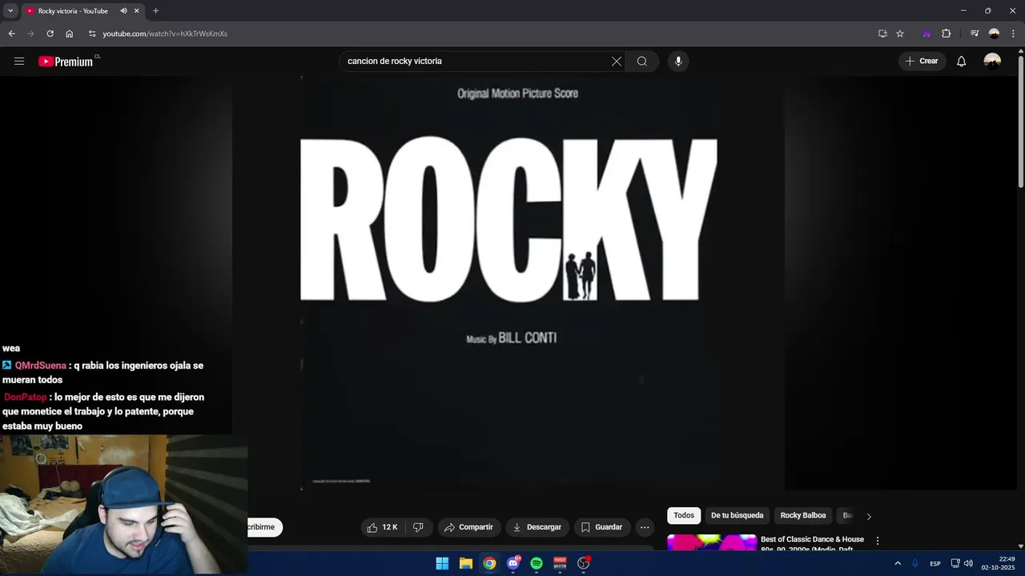Click the partially visible subscribe button

click(x=264, y=527)
